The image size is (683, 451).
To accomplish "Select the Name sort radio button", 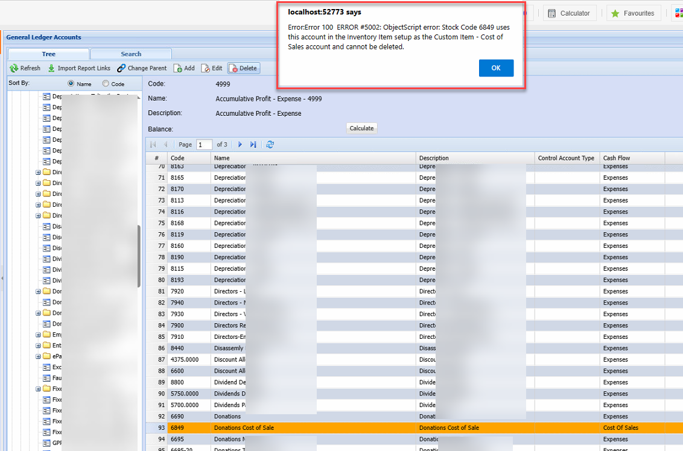I will click(71, 84).
